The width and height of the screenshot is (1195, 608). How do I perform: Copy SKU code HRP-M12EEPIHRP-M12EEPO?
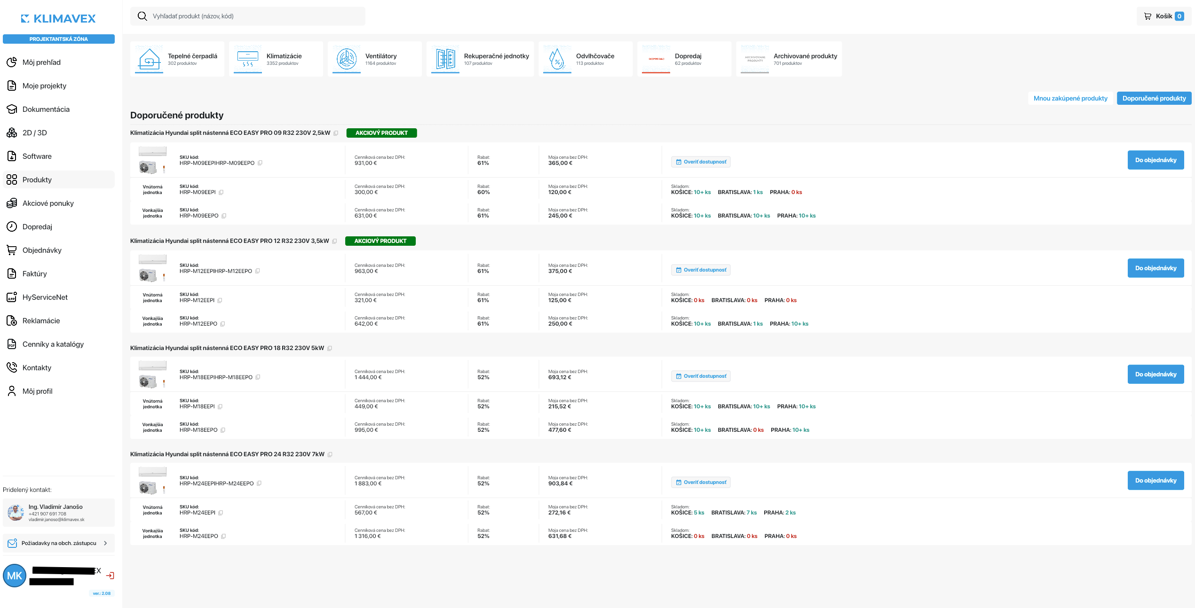click(x=258, y=271)
